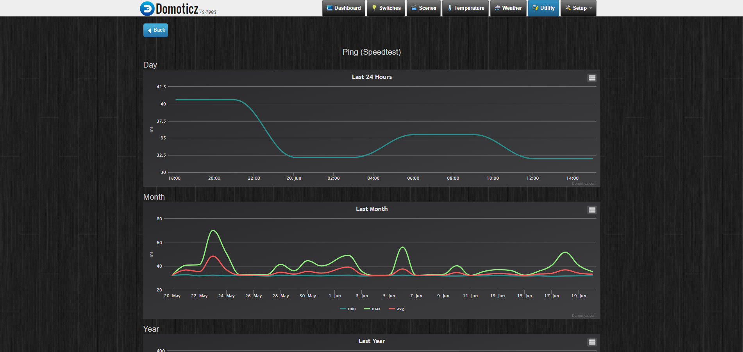Click the Setup tools icon
Viewport: 743px width, 352px height.
[568, 8]
